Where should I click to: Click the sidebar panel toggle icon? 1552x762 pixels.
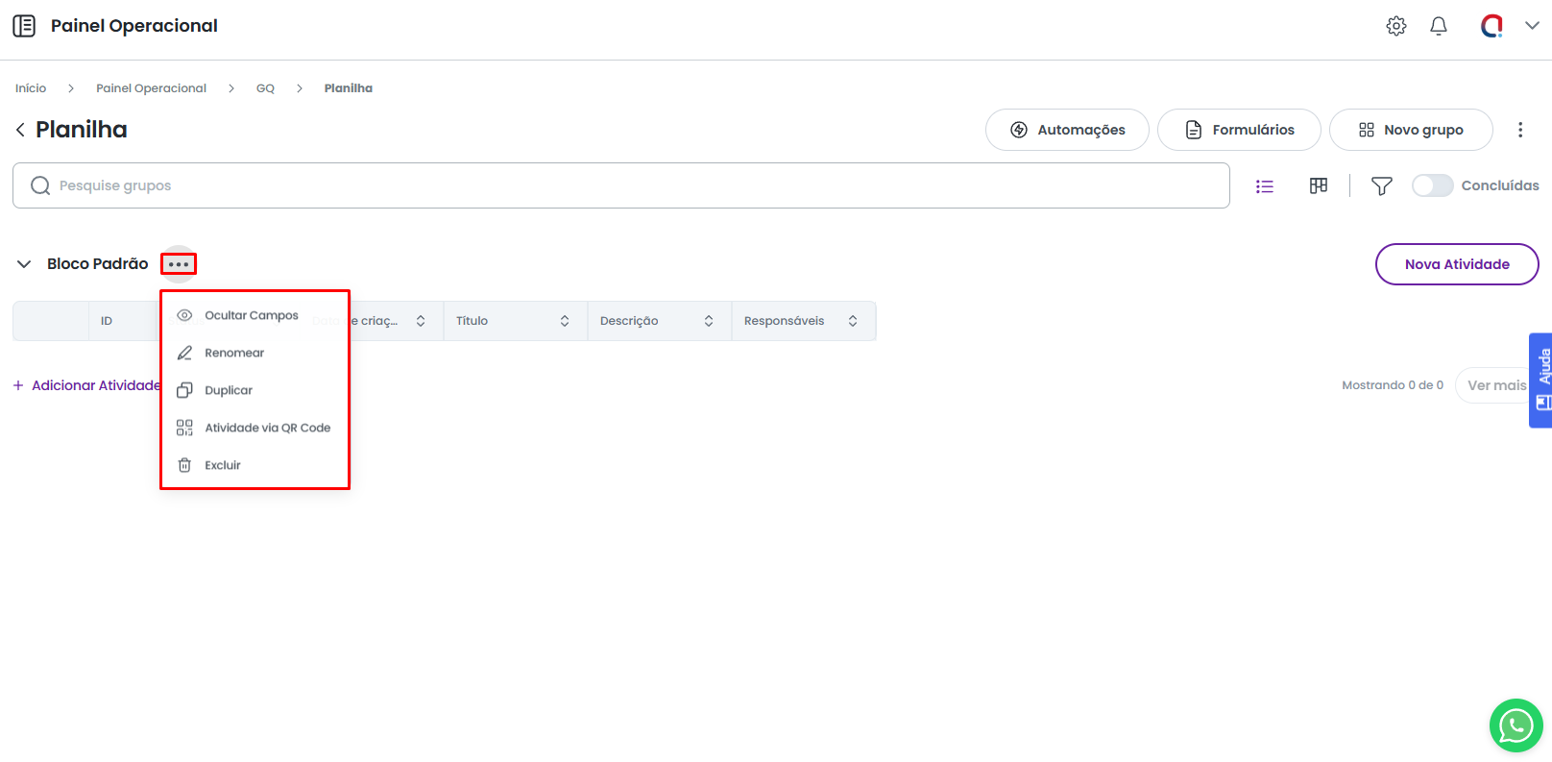pos(24,26)
